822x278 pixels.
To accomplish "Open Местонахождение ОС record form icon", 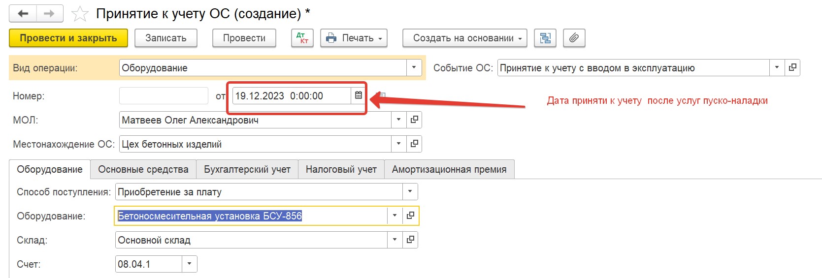I will [414, 144].
